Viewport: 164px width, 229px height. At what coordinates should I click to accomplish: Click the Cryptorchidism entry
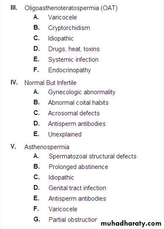tap(69, 28)
